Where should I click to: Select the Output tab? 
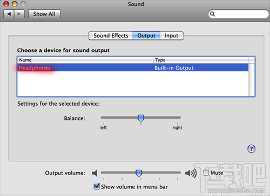point(146,36)
